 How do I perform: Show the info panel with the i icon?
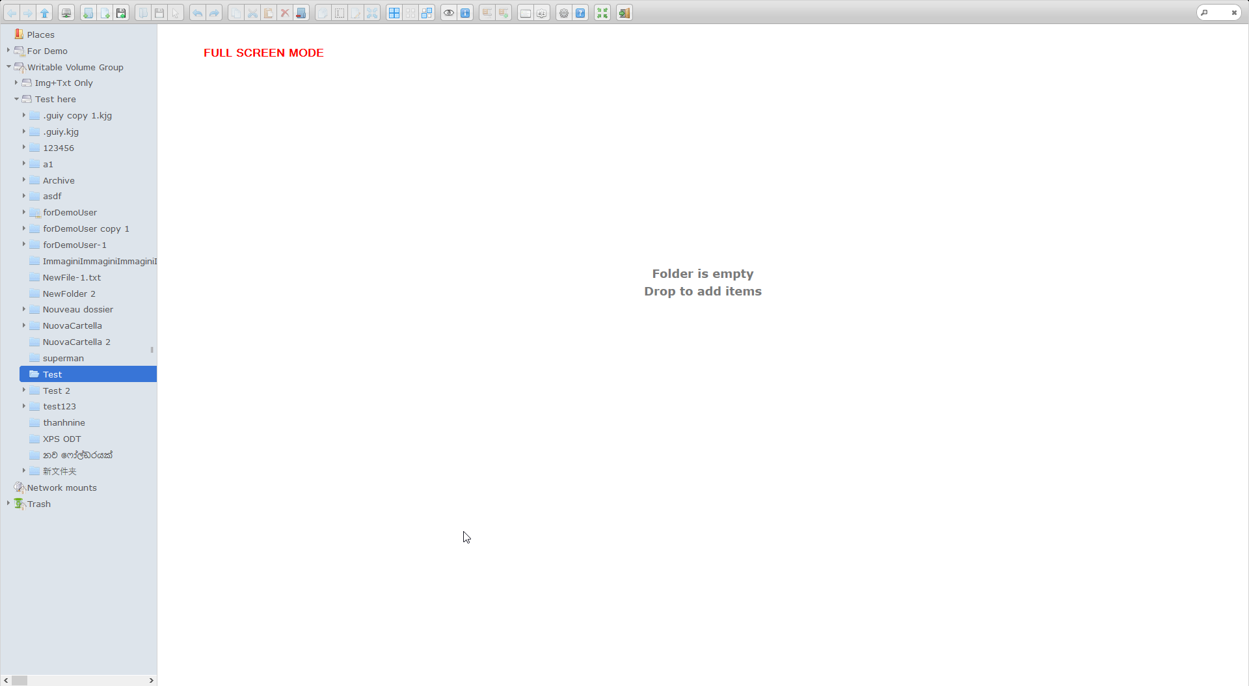465,12
